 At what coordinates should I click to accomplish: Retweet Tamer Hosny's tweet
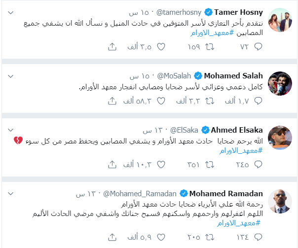pos(210,47)
